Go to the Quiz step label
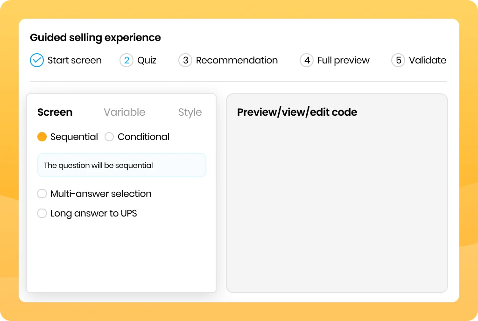The image size is (478, 321). click(147, 60)
